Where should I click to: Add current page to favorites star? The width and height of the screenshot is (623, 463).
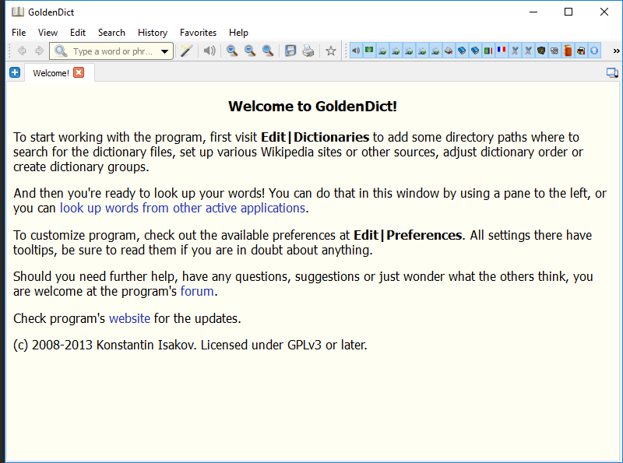pyautogui.click(x=330, y=50)
